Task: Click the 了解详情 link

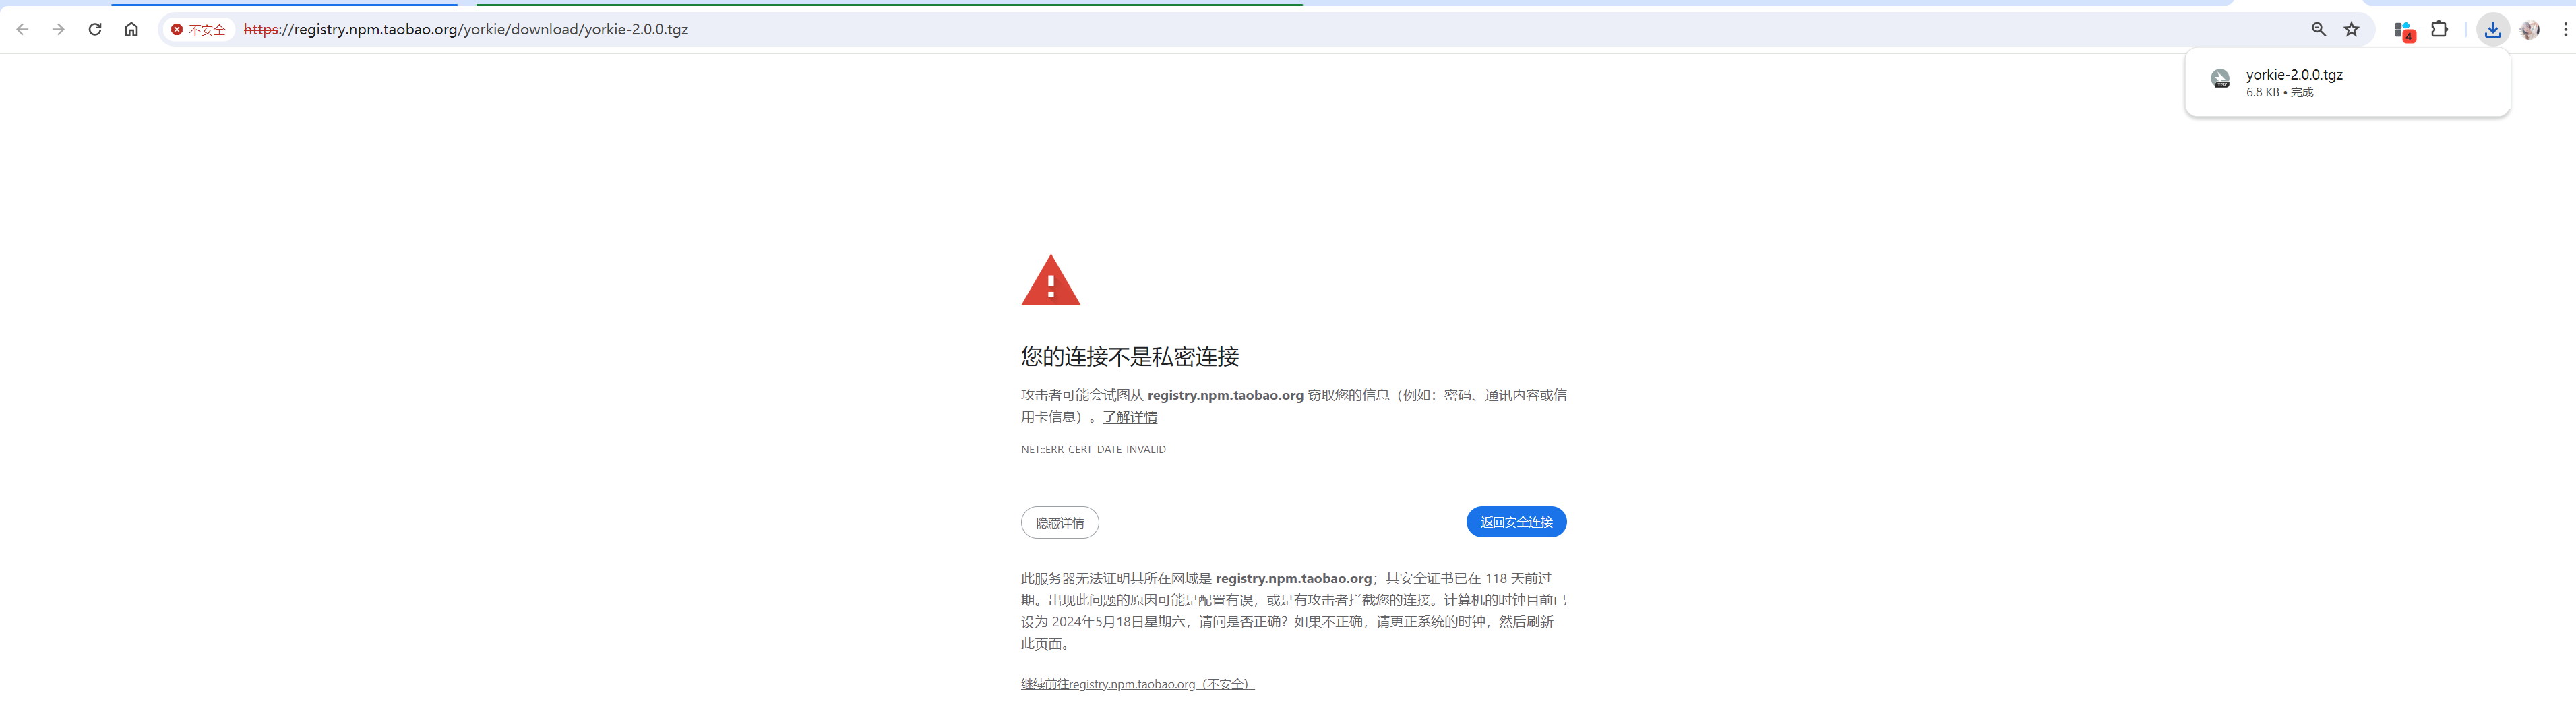Action: pos(1130,417)
